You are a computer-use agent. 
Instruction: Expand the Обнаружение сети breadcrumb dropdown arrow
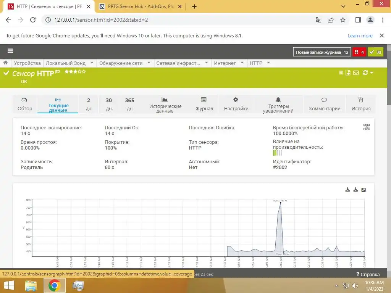click(149, 63)
